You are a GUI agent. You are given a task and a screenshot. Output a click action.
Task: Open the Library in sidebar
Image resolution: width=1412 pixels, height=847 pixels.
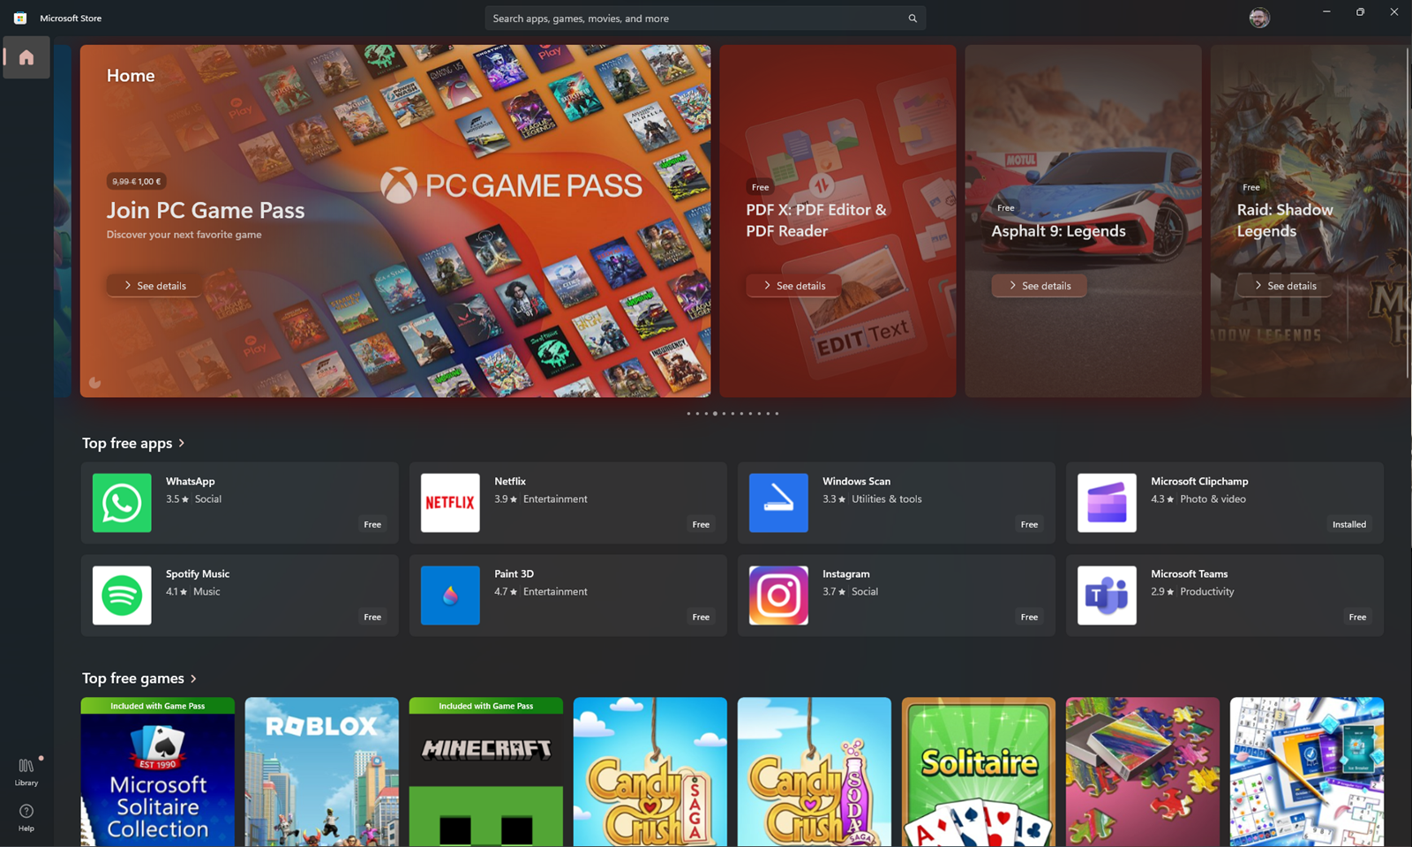tap(26, 772)
